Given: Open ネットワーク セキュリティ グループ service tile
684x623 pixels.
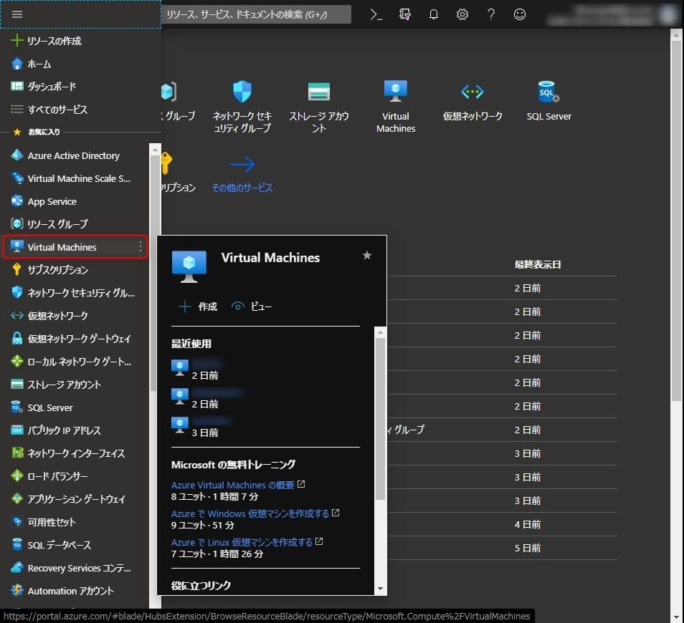Looking at the screenshot, I should (242, 106).
